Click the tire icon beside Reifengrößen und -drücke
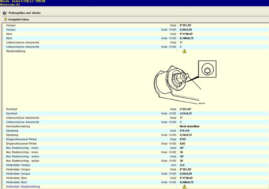Viewport: 269px width, 189px height. point(5,13)
